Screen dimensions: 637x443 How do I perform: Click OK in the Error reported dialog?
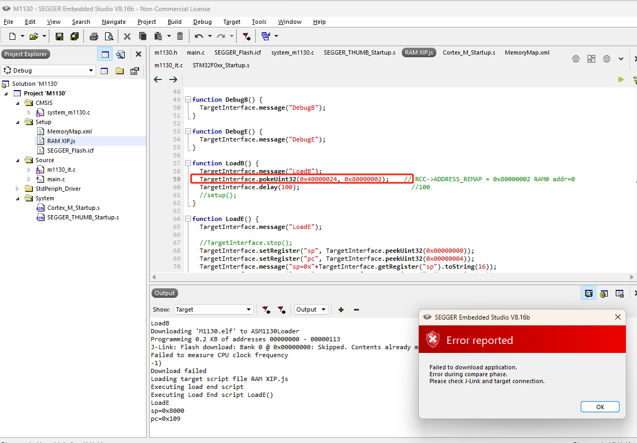click(600, 407)
